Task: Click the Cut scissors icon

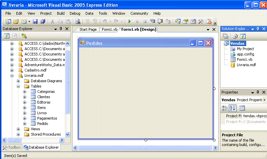Action: tap(52, 21)
